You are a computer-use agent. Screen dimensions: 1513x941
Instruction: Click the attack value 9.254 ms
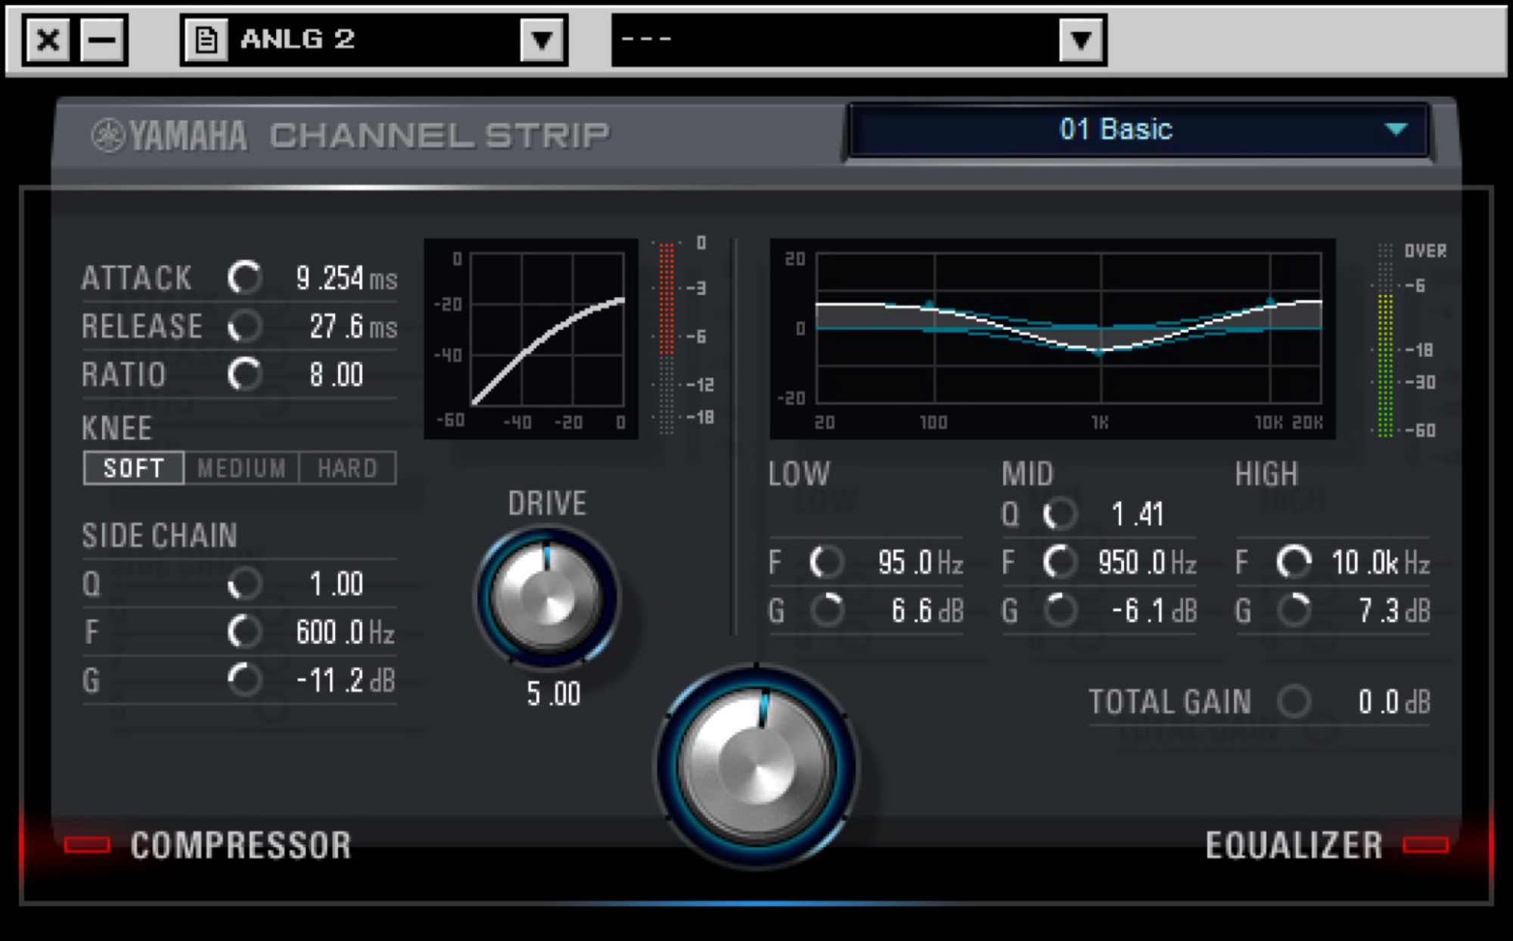pos(346,278)
